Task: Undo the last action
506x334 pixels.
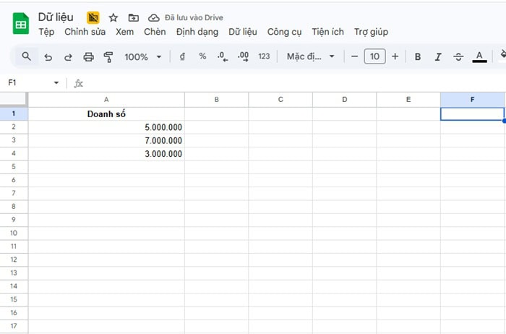Action: [48, 56]
